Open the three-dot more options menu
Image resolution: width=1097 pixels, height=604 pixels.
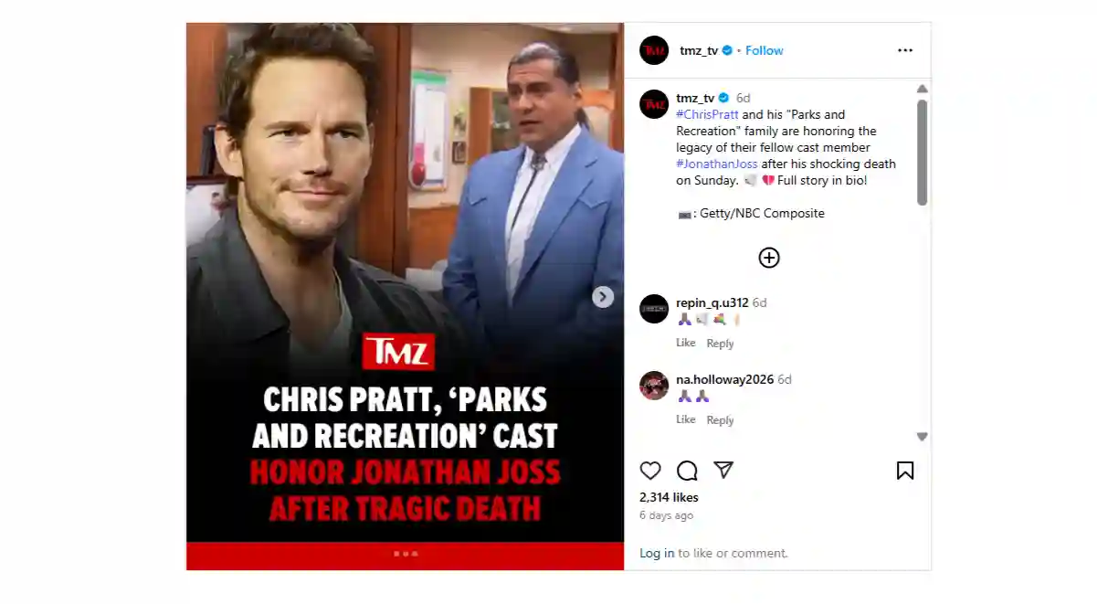click(905, 50)
